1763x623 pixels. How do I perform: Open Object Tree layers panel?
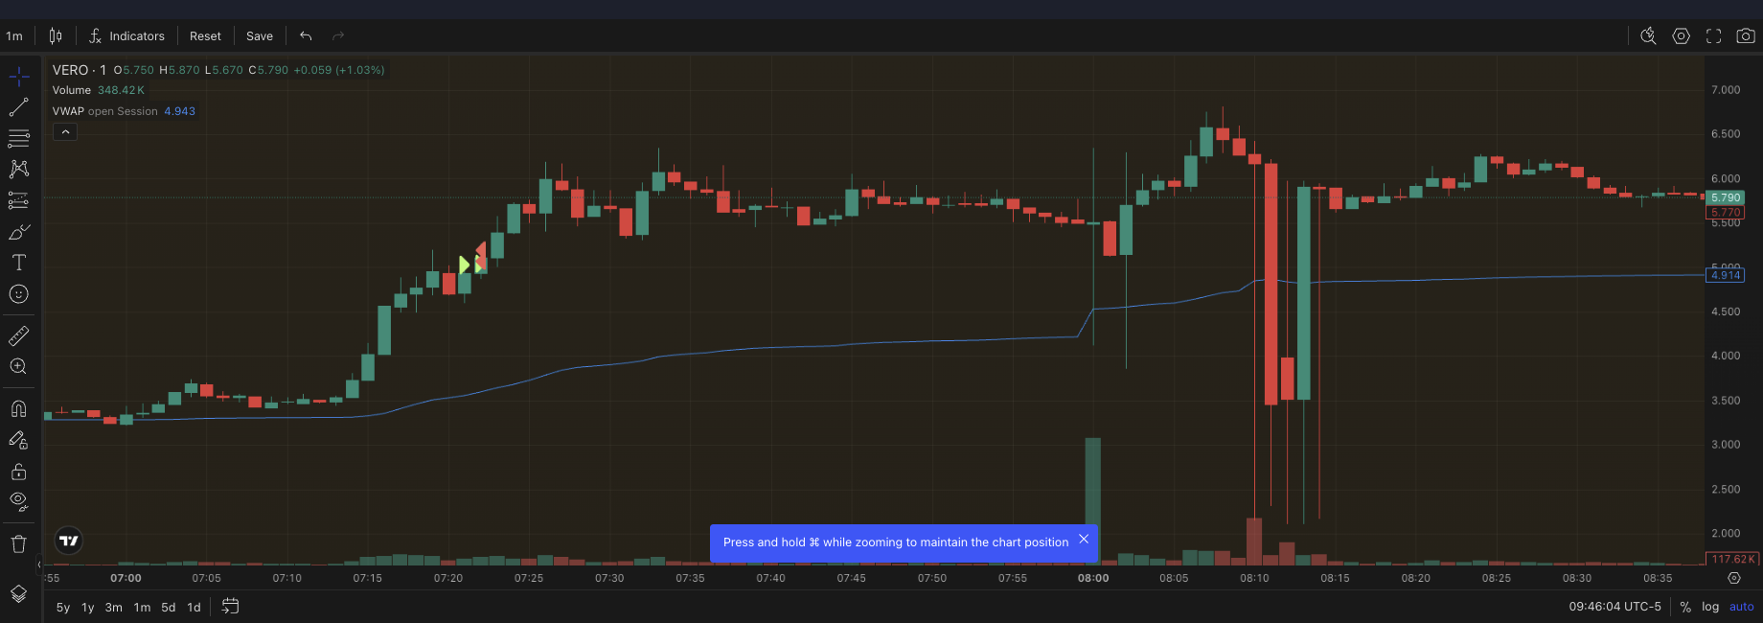click(x=18, y=593)
